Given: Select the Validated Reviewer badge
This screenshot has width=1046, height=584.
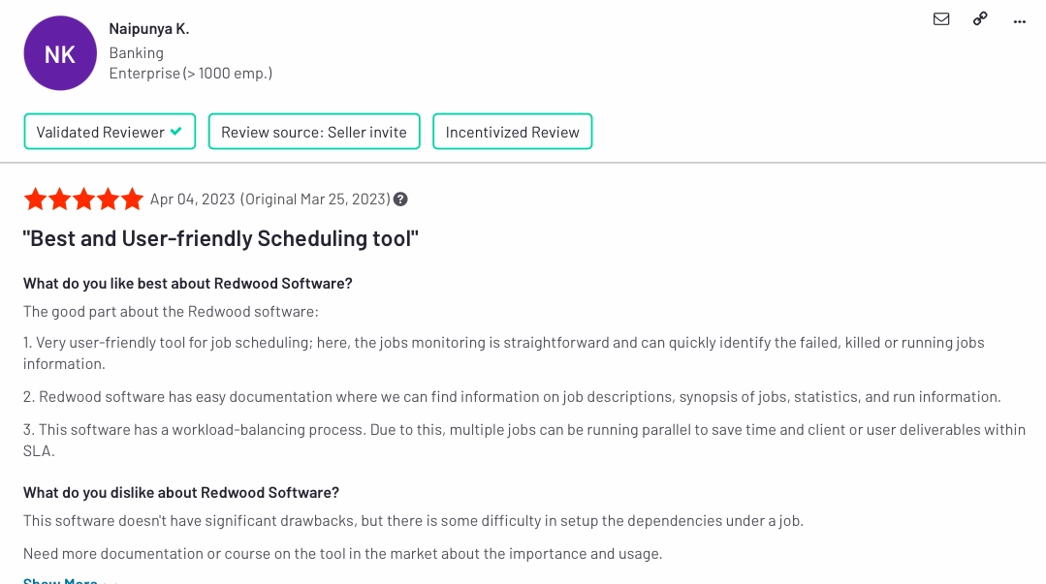Looking at the screenshot, I should (x=110, y=132).
